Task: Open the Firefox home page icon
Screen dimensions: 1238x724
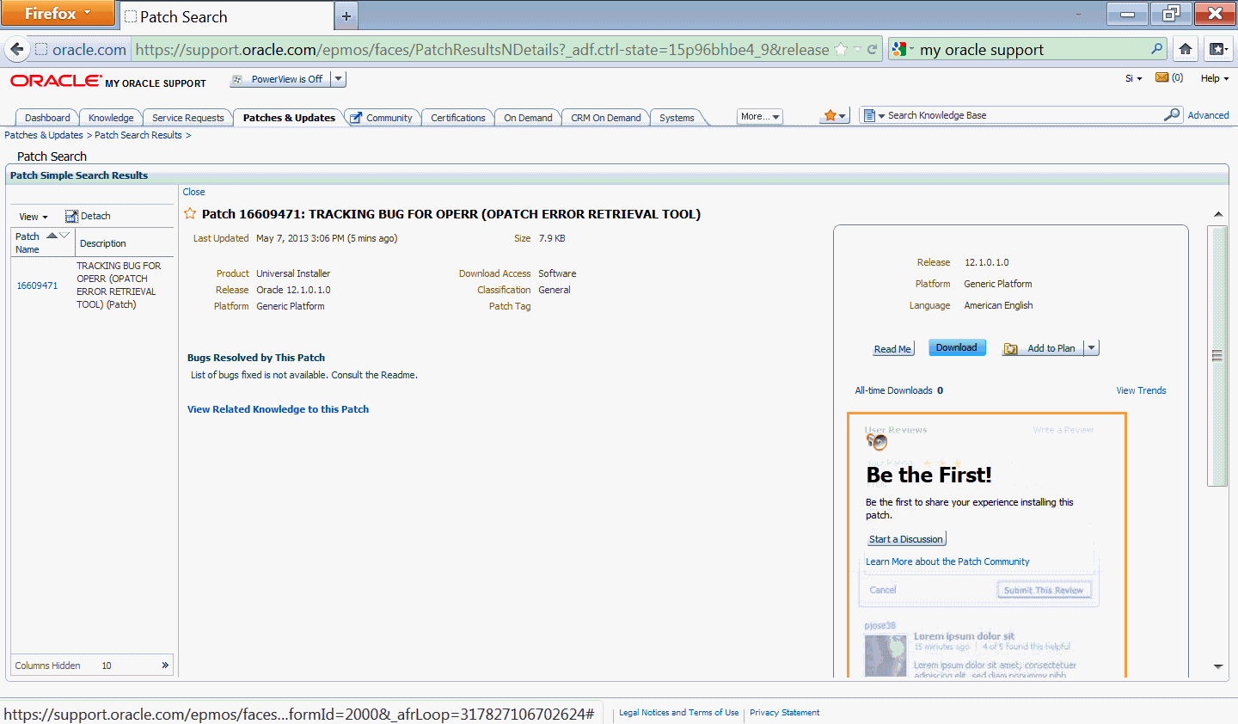Action: [x=1186, y=49]
